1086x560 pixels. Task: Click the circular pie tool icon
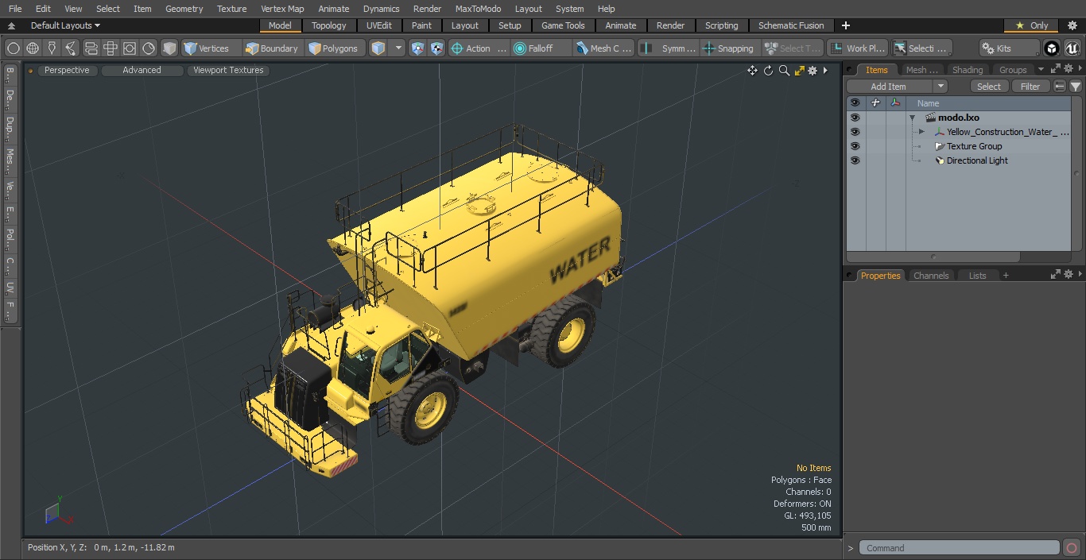149,48
